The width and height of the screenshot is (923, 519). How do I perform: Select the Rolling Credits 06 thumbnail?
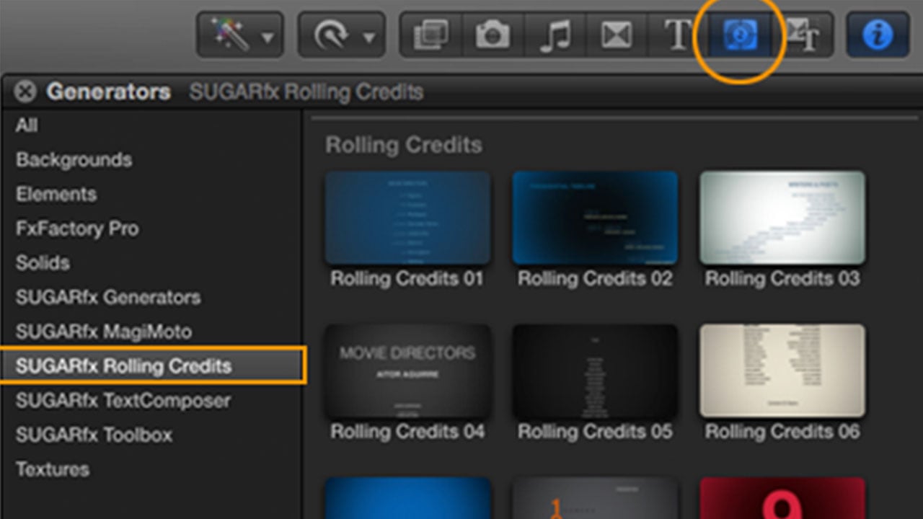782,371
